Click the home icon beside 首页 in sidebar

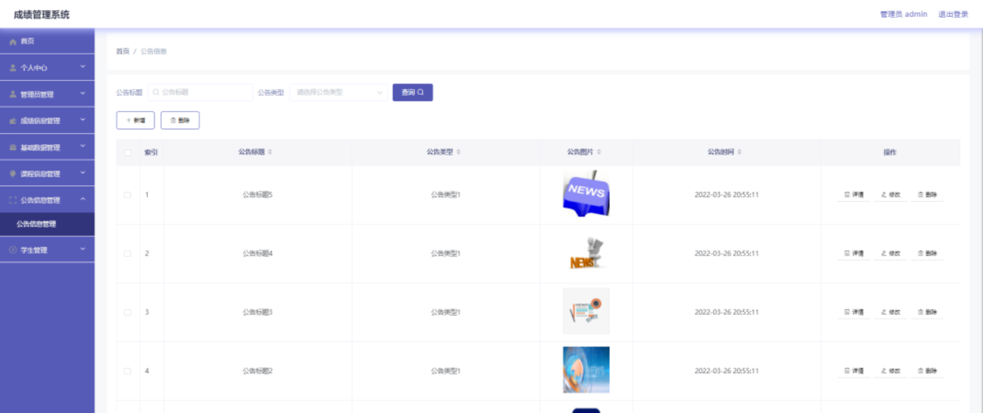(13, 42)
